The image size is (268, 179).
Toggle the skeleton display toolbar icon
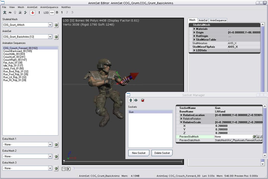(5, 12)
